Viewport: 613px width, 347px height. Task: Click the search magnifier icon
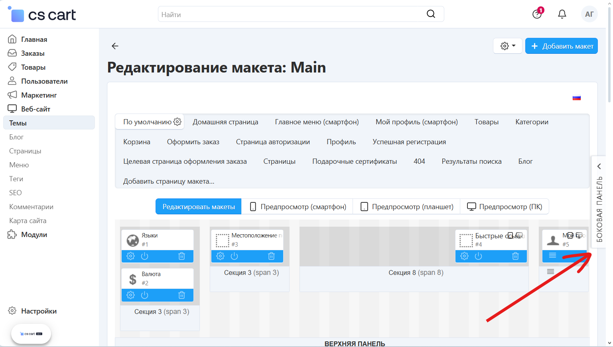[x=431, y=14]
